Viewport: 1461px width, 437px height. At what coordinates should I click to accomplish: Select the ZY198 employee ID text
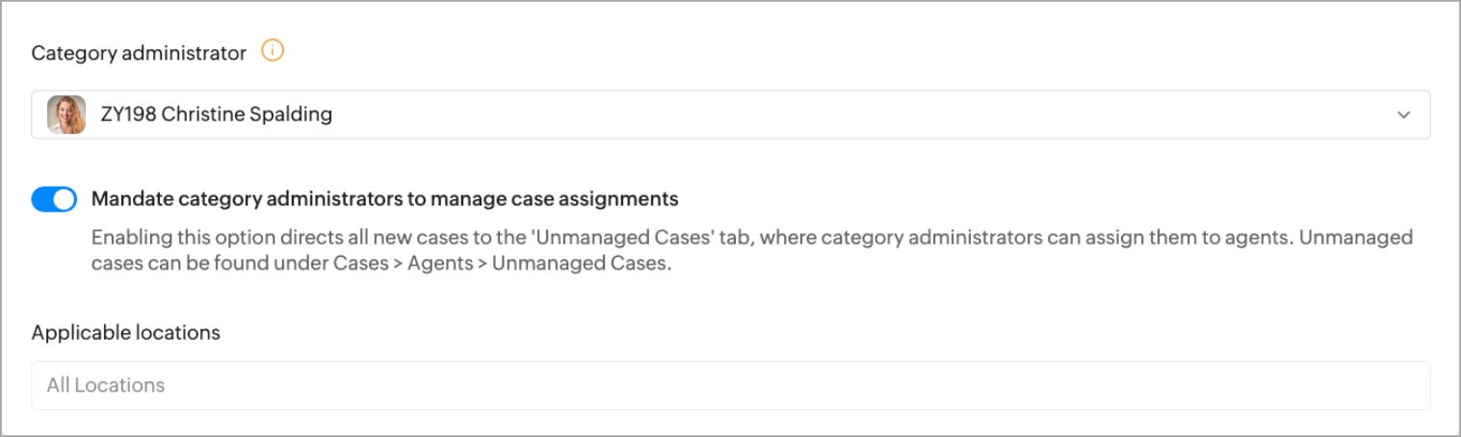[x=128, y=115]
